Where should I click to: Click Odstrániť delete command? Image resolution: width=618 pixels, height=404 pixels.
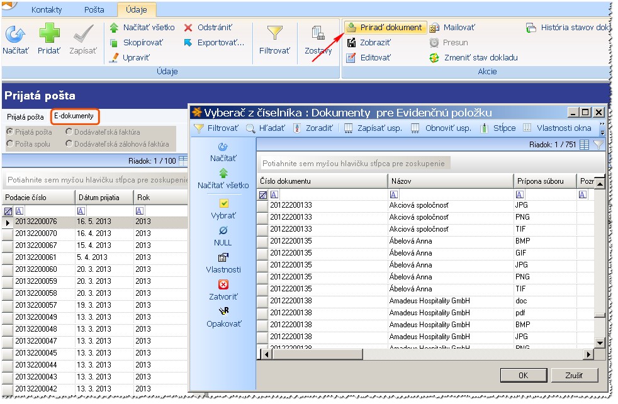(x=208, y=28)
